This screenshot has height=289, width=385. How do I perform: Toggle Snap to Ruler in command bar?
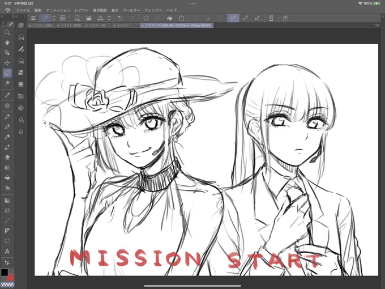(x=233, y=18)
